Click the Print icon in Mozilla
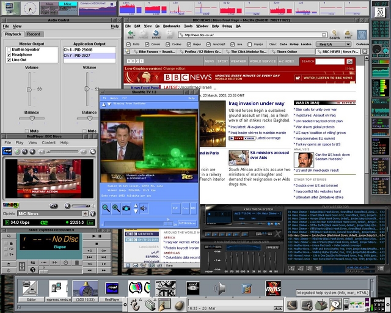The height and width of the screenshot is (313, 391). tap(348, 33)
